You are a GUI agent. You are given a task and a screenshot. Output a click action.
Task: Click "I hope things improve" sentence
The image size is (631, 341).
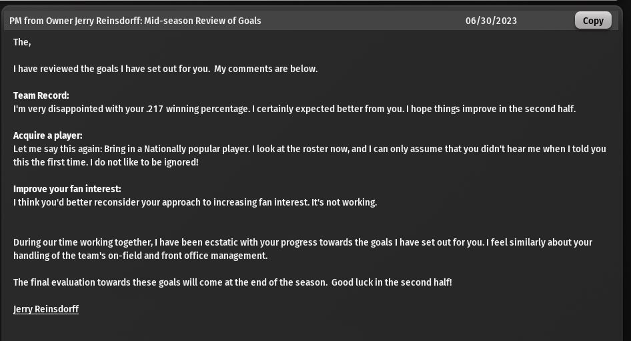coord(491,109)
